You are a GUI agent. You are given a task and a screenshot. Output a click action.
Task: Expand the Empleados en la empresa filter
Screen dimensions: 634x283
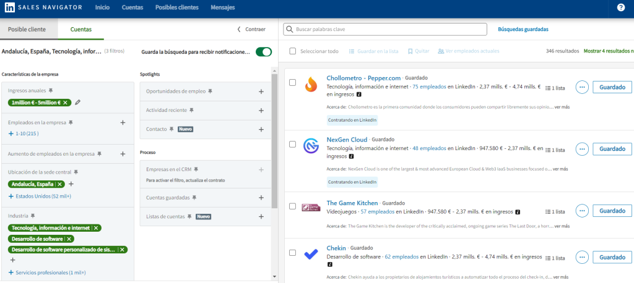point(123,122)
